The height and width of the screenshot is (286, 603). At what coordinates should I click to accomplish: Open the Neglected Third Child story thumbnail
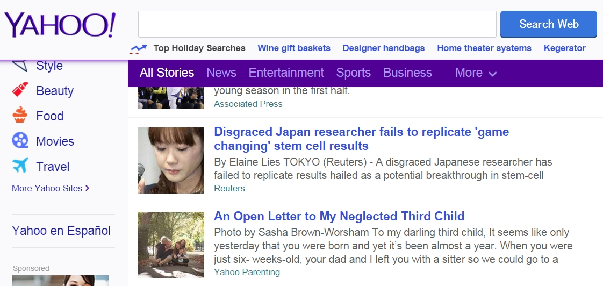(x=171, y=244)
